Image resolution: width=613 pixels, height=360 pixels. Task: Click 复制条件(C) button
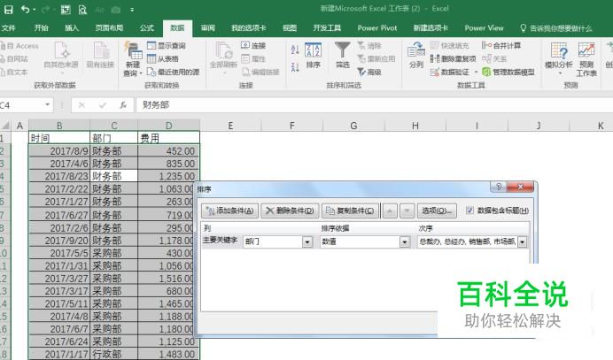pyautogui.click(x=350, y=211)
